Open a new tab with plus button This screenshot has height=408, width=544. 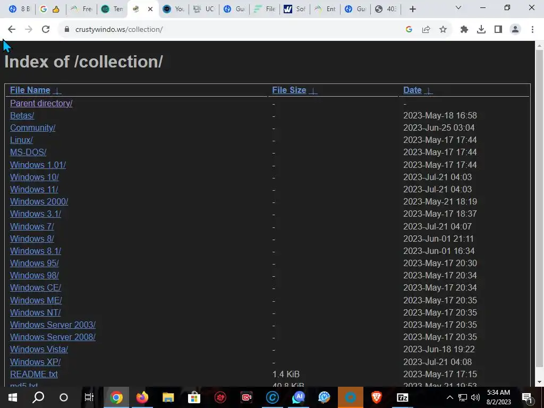click(x=412, y=9)
